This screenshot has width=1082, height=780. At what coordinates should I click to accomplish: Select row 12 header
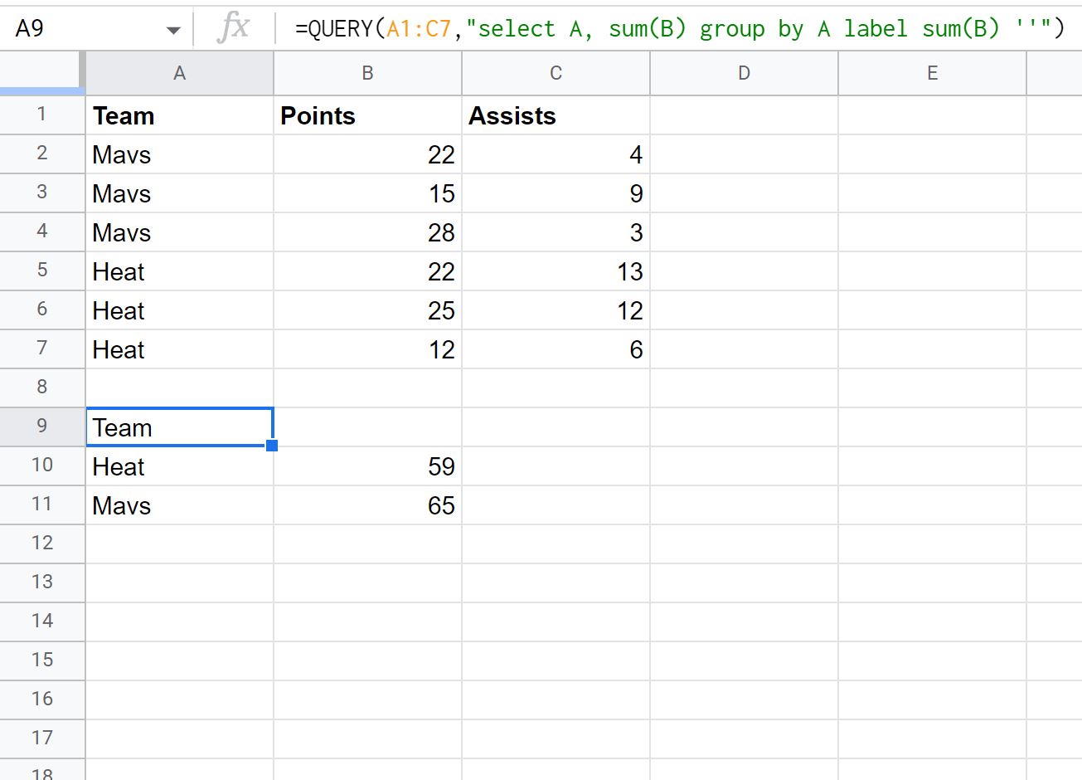[42, 544]
